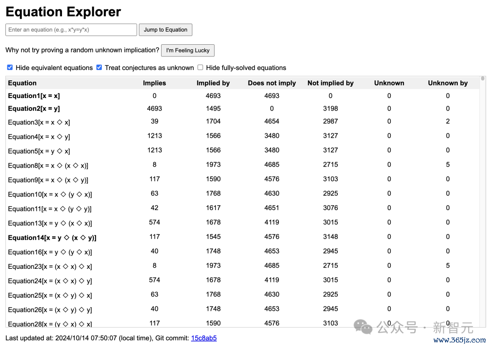
Task: Click Not implied by value 2987
Action: pos(331,122)
